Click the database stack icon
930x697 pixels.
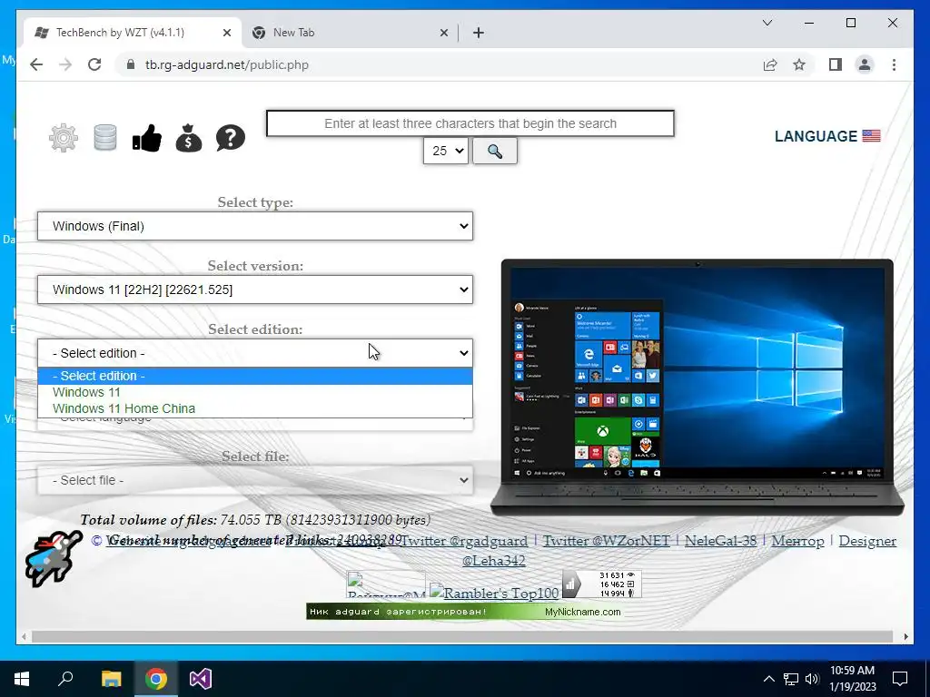point(105,138)
